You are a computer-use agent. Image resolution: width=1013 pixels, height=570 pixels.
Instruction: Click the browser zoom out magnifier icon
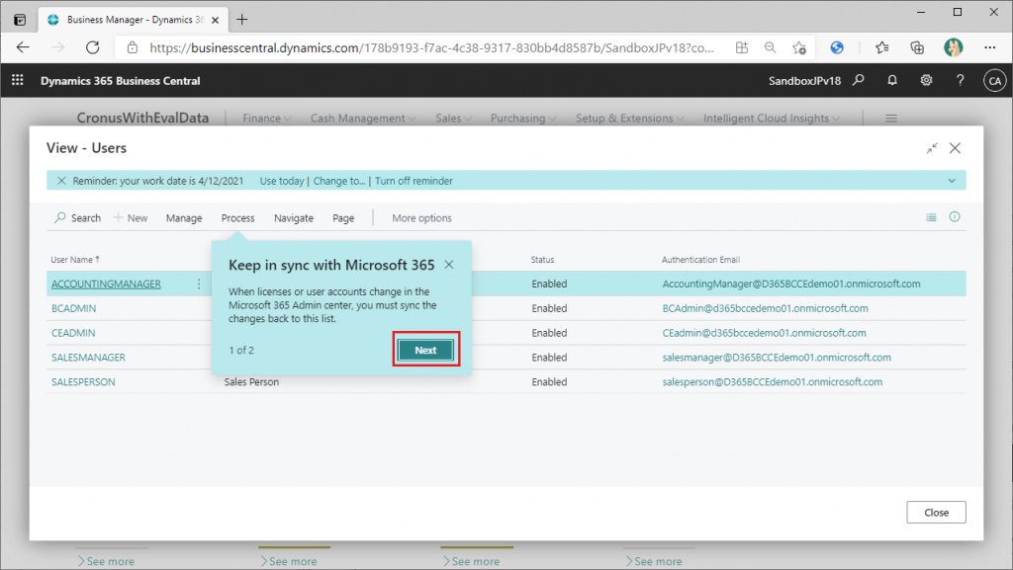coord(770,47)
